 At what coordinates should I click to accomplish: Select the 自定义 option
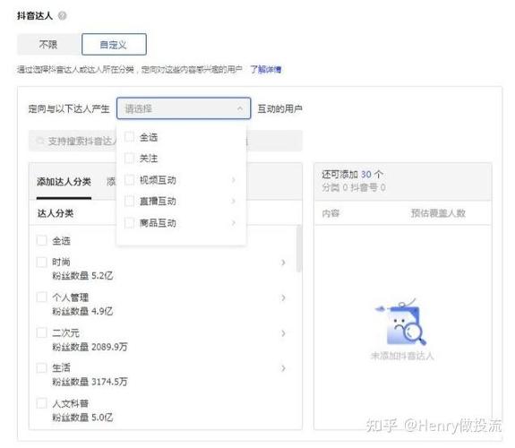click(x=114, y=45)
